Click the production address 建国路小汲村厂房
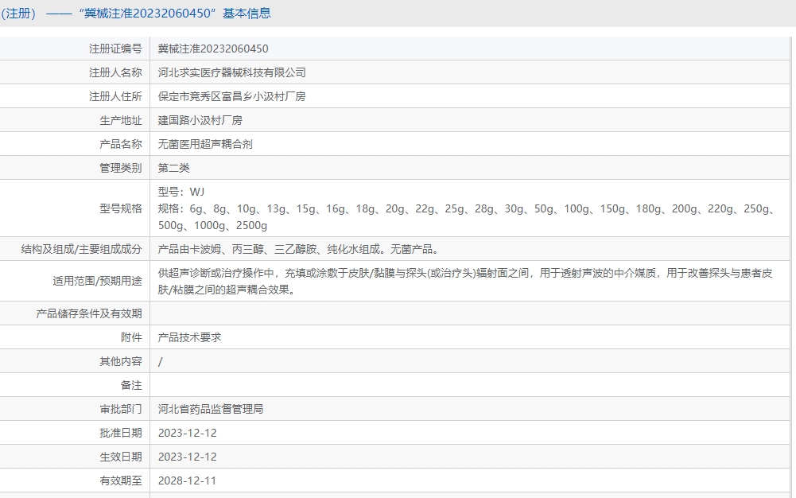796x498 pixels. [x=200, y=120]
